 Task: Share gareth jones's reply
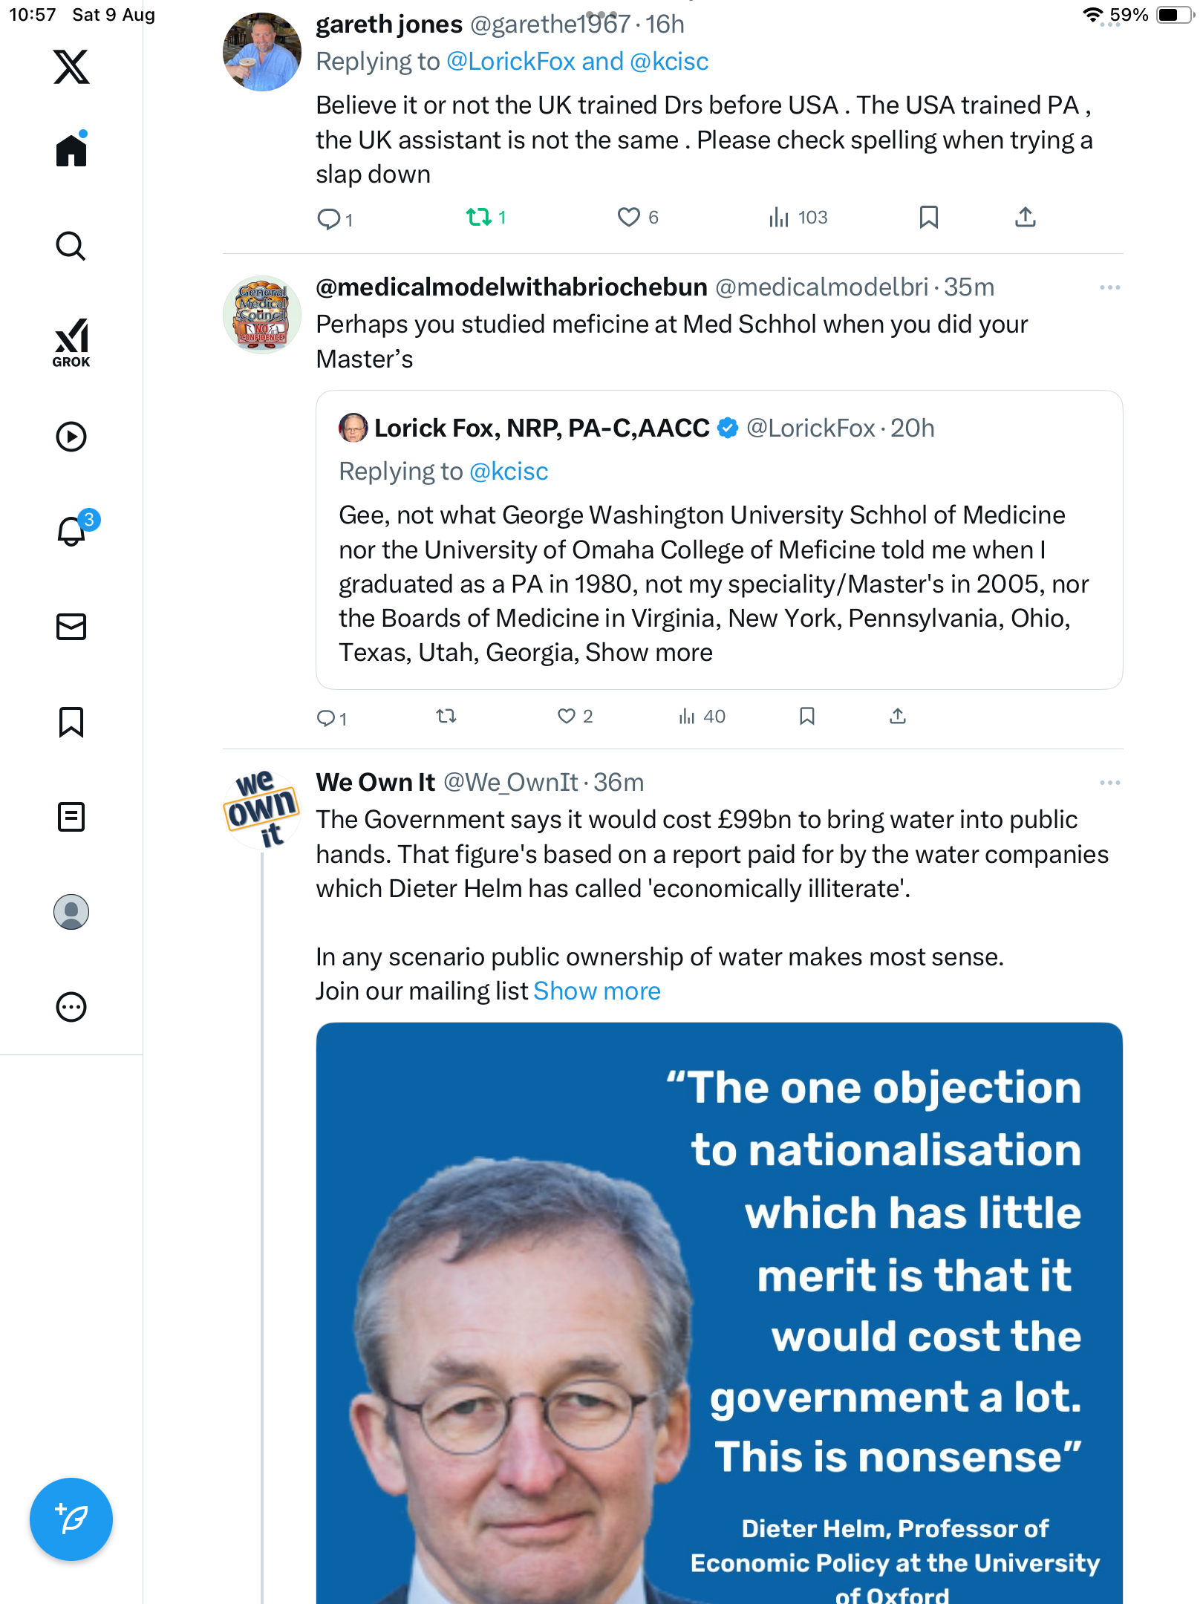[x=1026, y=217]
